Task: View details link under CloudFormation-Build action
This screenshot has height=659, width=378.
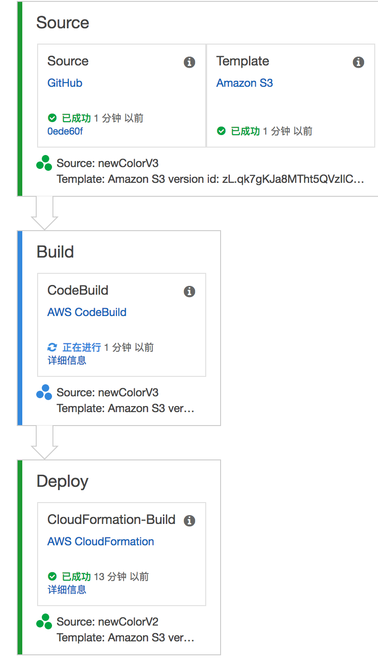Action: [x=67, y=589]
